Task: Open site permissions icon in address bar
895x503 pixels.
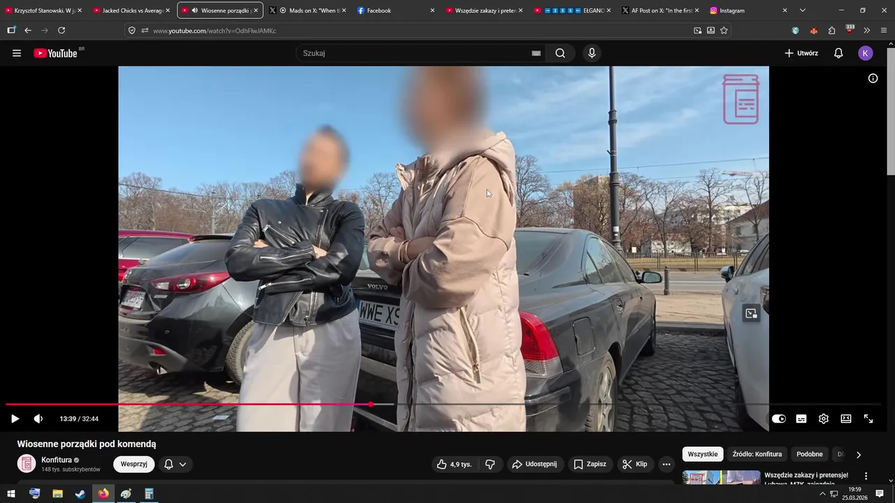Action: point(145,30)
